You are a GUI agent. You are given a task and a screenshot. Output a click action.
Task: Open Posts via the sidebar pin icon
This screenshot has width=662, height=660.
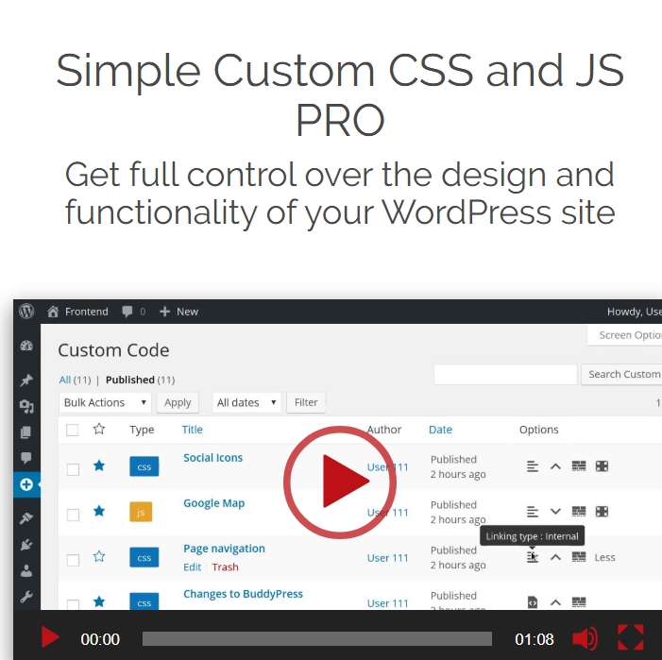click(x=26, y=380)
